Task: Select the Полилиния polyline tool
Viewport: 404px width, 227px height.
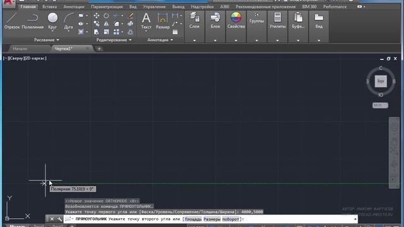Action: [32, 21]
